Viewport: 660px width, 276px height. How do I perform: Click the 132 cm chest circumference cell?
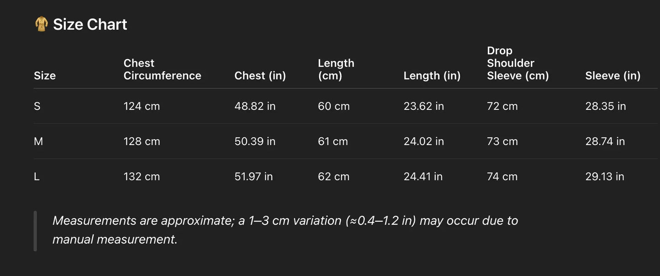(x=142, y=177)
